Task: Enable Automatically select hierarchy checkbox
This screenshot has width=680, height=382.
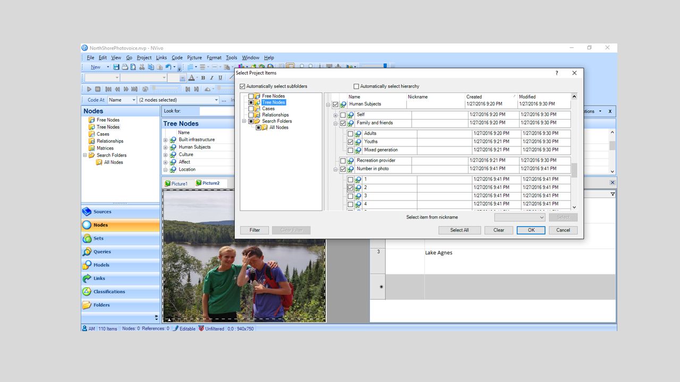Action: click(356, 86)
